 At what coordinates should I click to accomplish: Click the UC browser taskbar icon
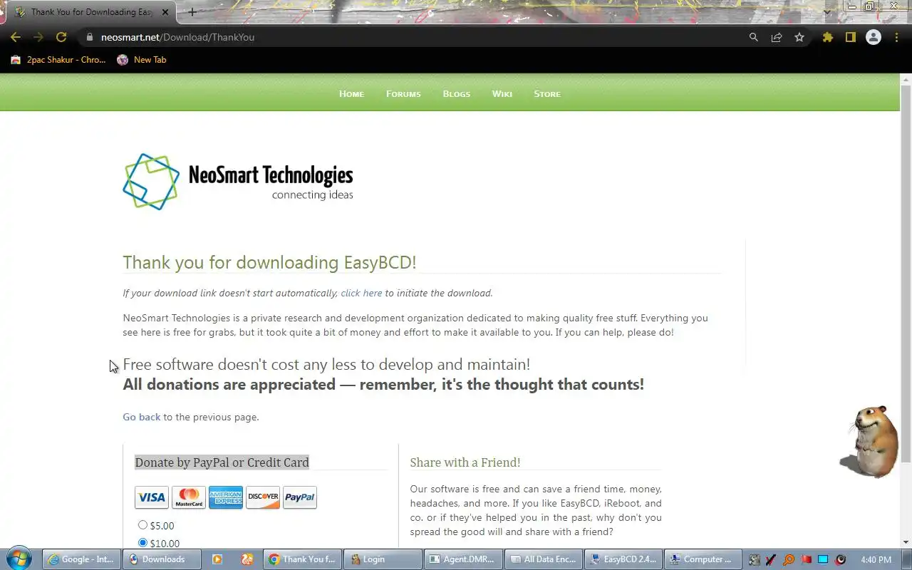click(x=247, y=559)
